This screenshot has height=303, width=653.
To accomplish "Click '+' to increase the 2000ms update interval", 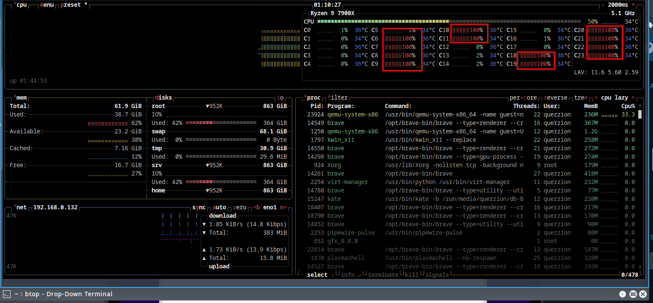I will [x=632, y=5].
